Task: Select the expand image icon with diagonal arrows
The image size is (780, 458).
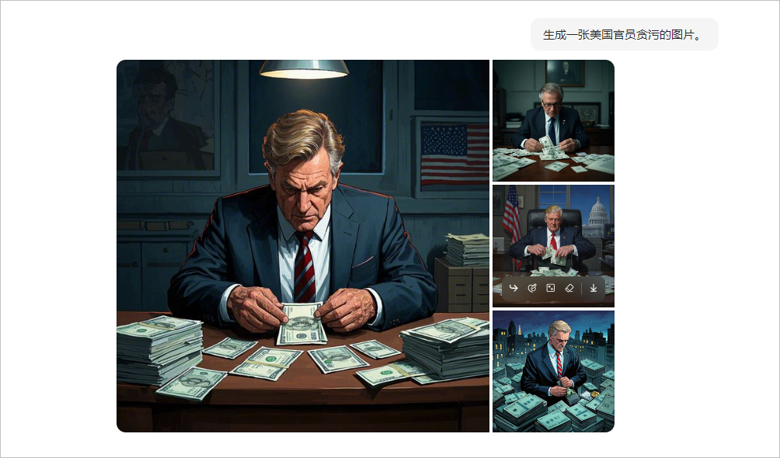Action: [x=551, y=288]
